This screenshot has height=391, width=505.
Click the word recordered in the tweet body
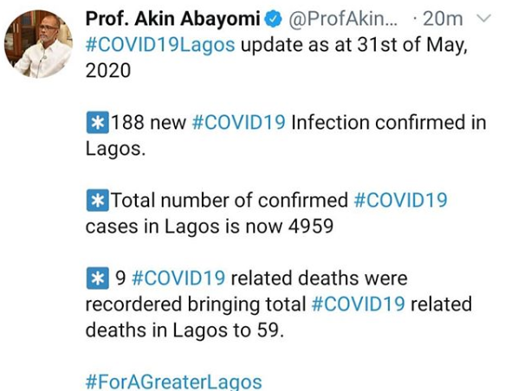[x=133, y=304]
